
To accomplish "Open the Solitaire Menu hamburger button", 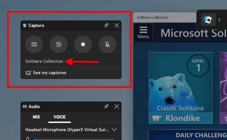I will click(143, 32).
